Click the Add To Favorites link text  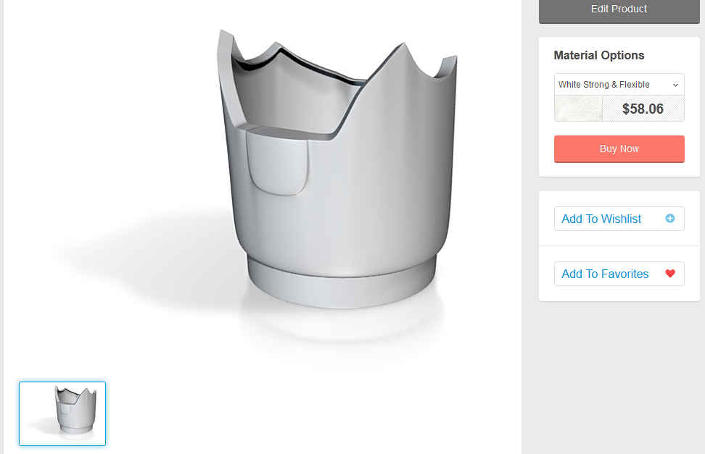coord(605,274)
